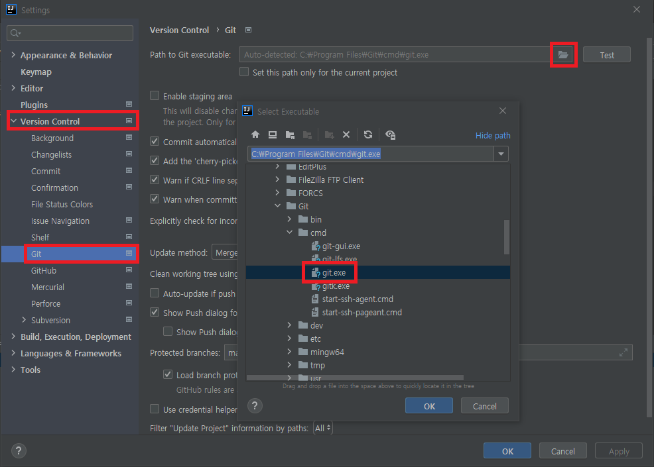This screenshot has width=654, height=467.
Task: Uncheck Add the 'cherry-picked from' suffix
Action: coord(155,160)
